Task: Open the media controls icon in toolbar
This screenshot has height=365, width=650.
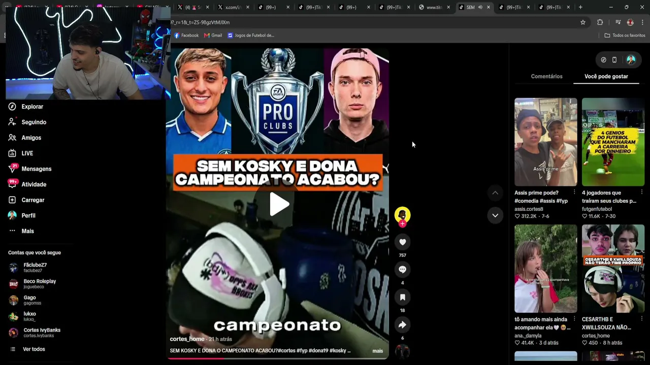Action: coord(618,22)
